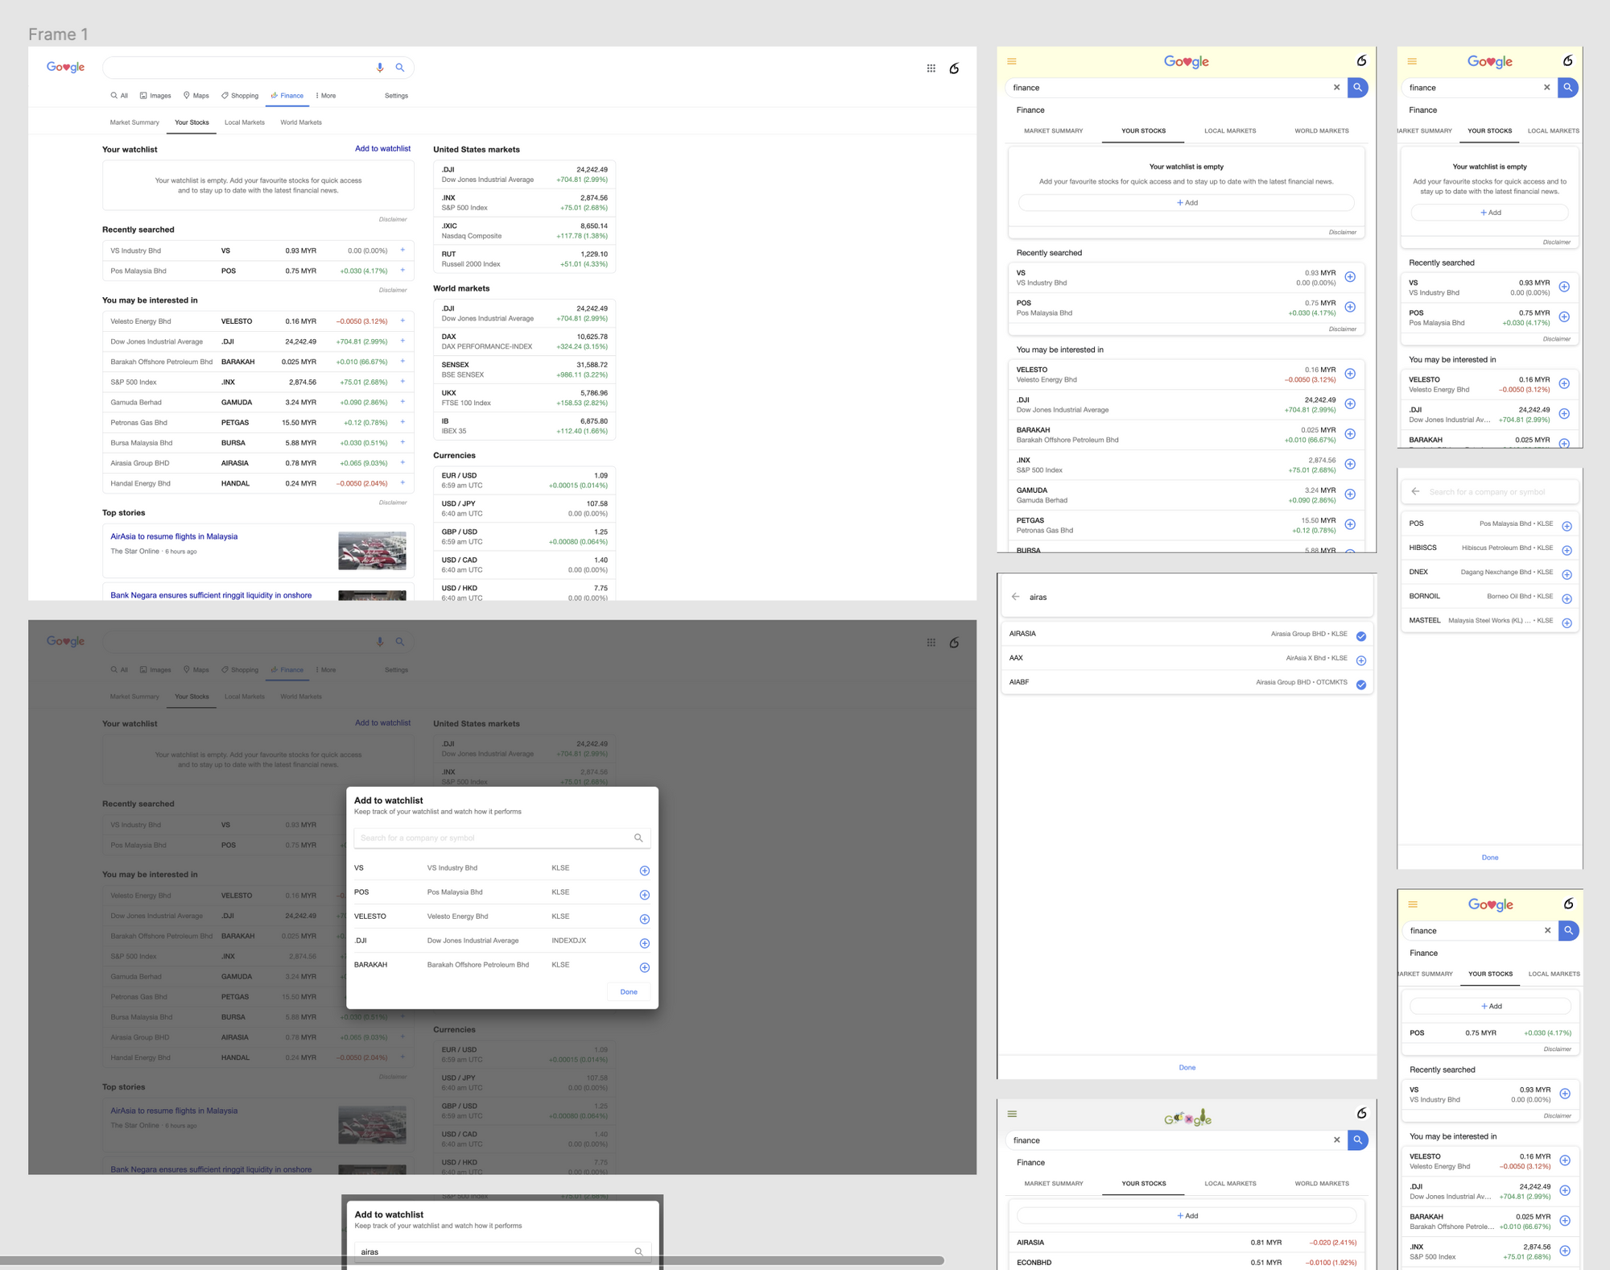Switch to World Markets in the undimmed desktop frame
Screen dimensions: 1610x1270
(x=300, y=122)
